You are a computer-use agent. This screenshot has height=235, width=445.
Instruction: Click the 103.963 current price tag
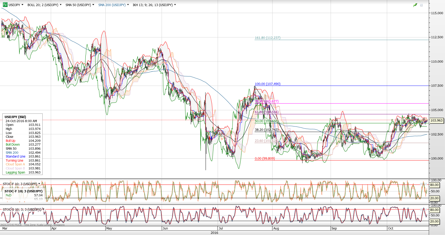click(436, 120)
